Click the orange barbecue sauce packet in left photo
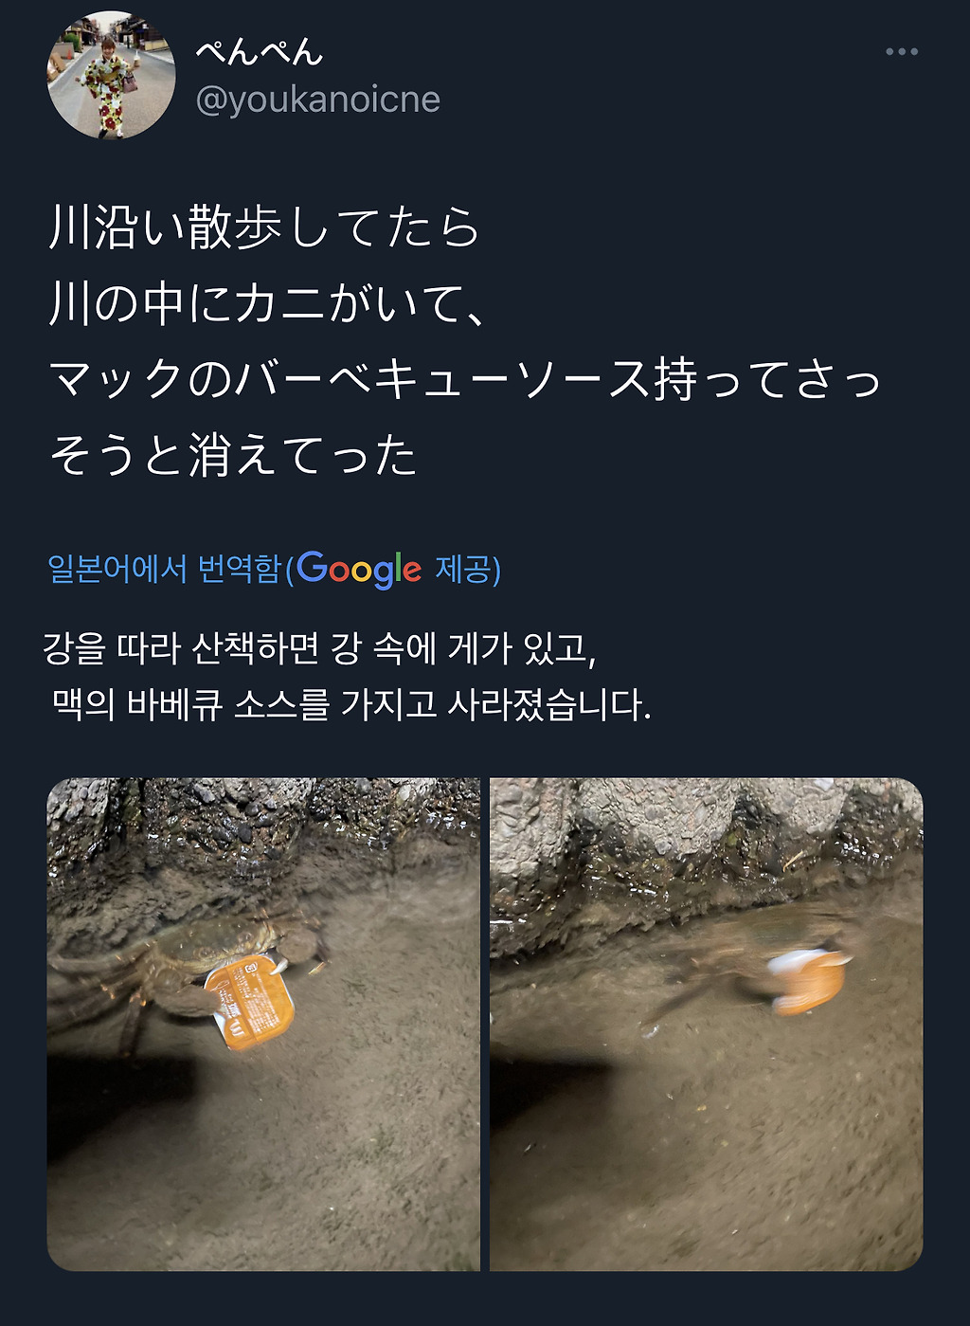This screenshot has width=970, height=1326. click(250, 1003)
